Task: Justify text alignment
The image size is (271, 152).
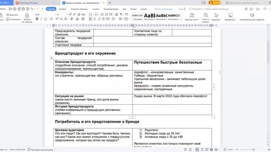Action: [x=103, y=19]
